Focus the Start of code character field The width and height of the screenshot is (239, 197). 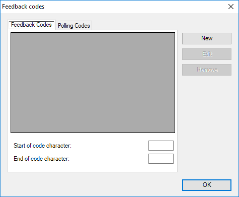click(161, 146)
